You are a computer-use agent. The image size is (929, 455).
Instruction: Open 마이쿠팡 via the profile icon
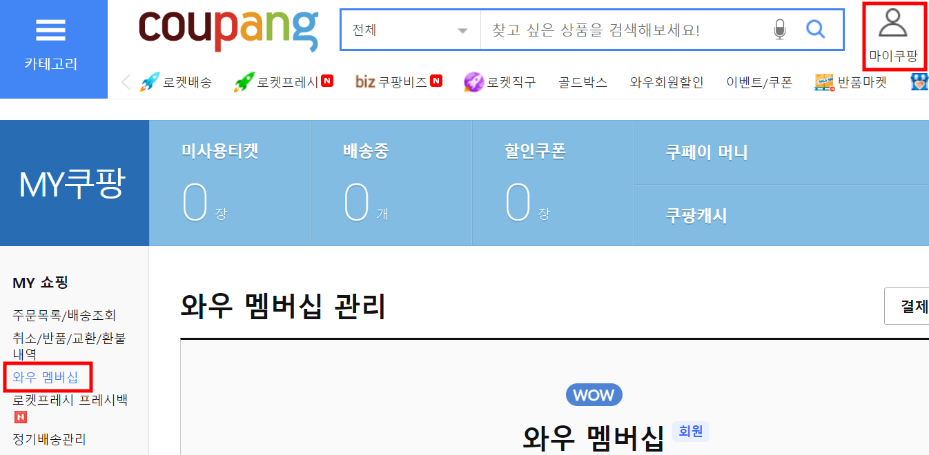(x=894, y=28)
